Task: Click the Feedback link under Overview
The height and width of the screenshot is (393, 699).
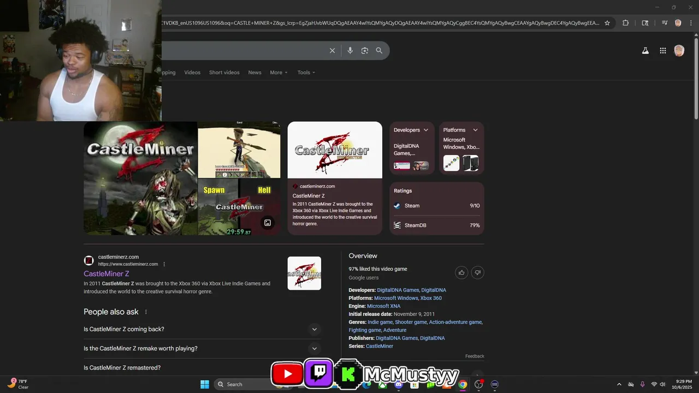Action: [x=475, y=356]
